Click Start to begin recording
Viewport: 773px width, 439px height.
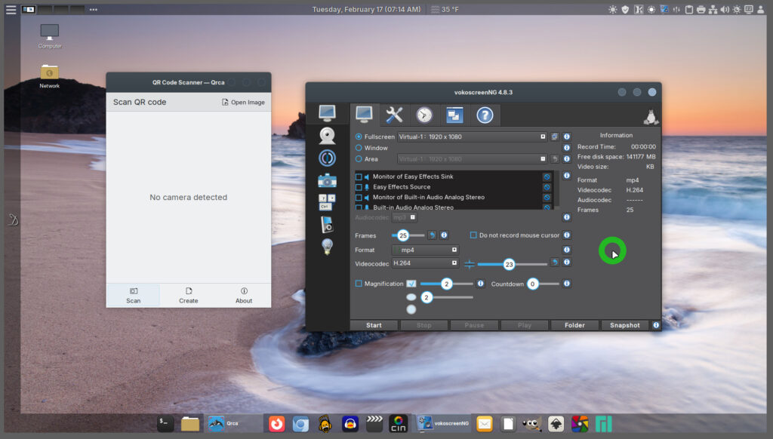point(374,325)
